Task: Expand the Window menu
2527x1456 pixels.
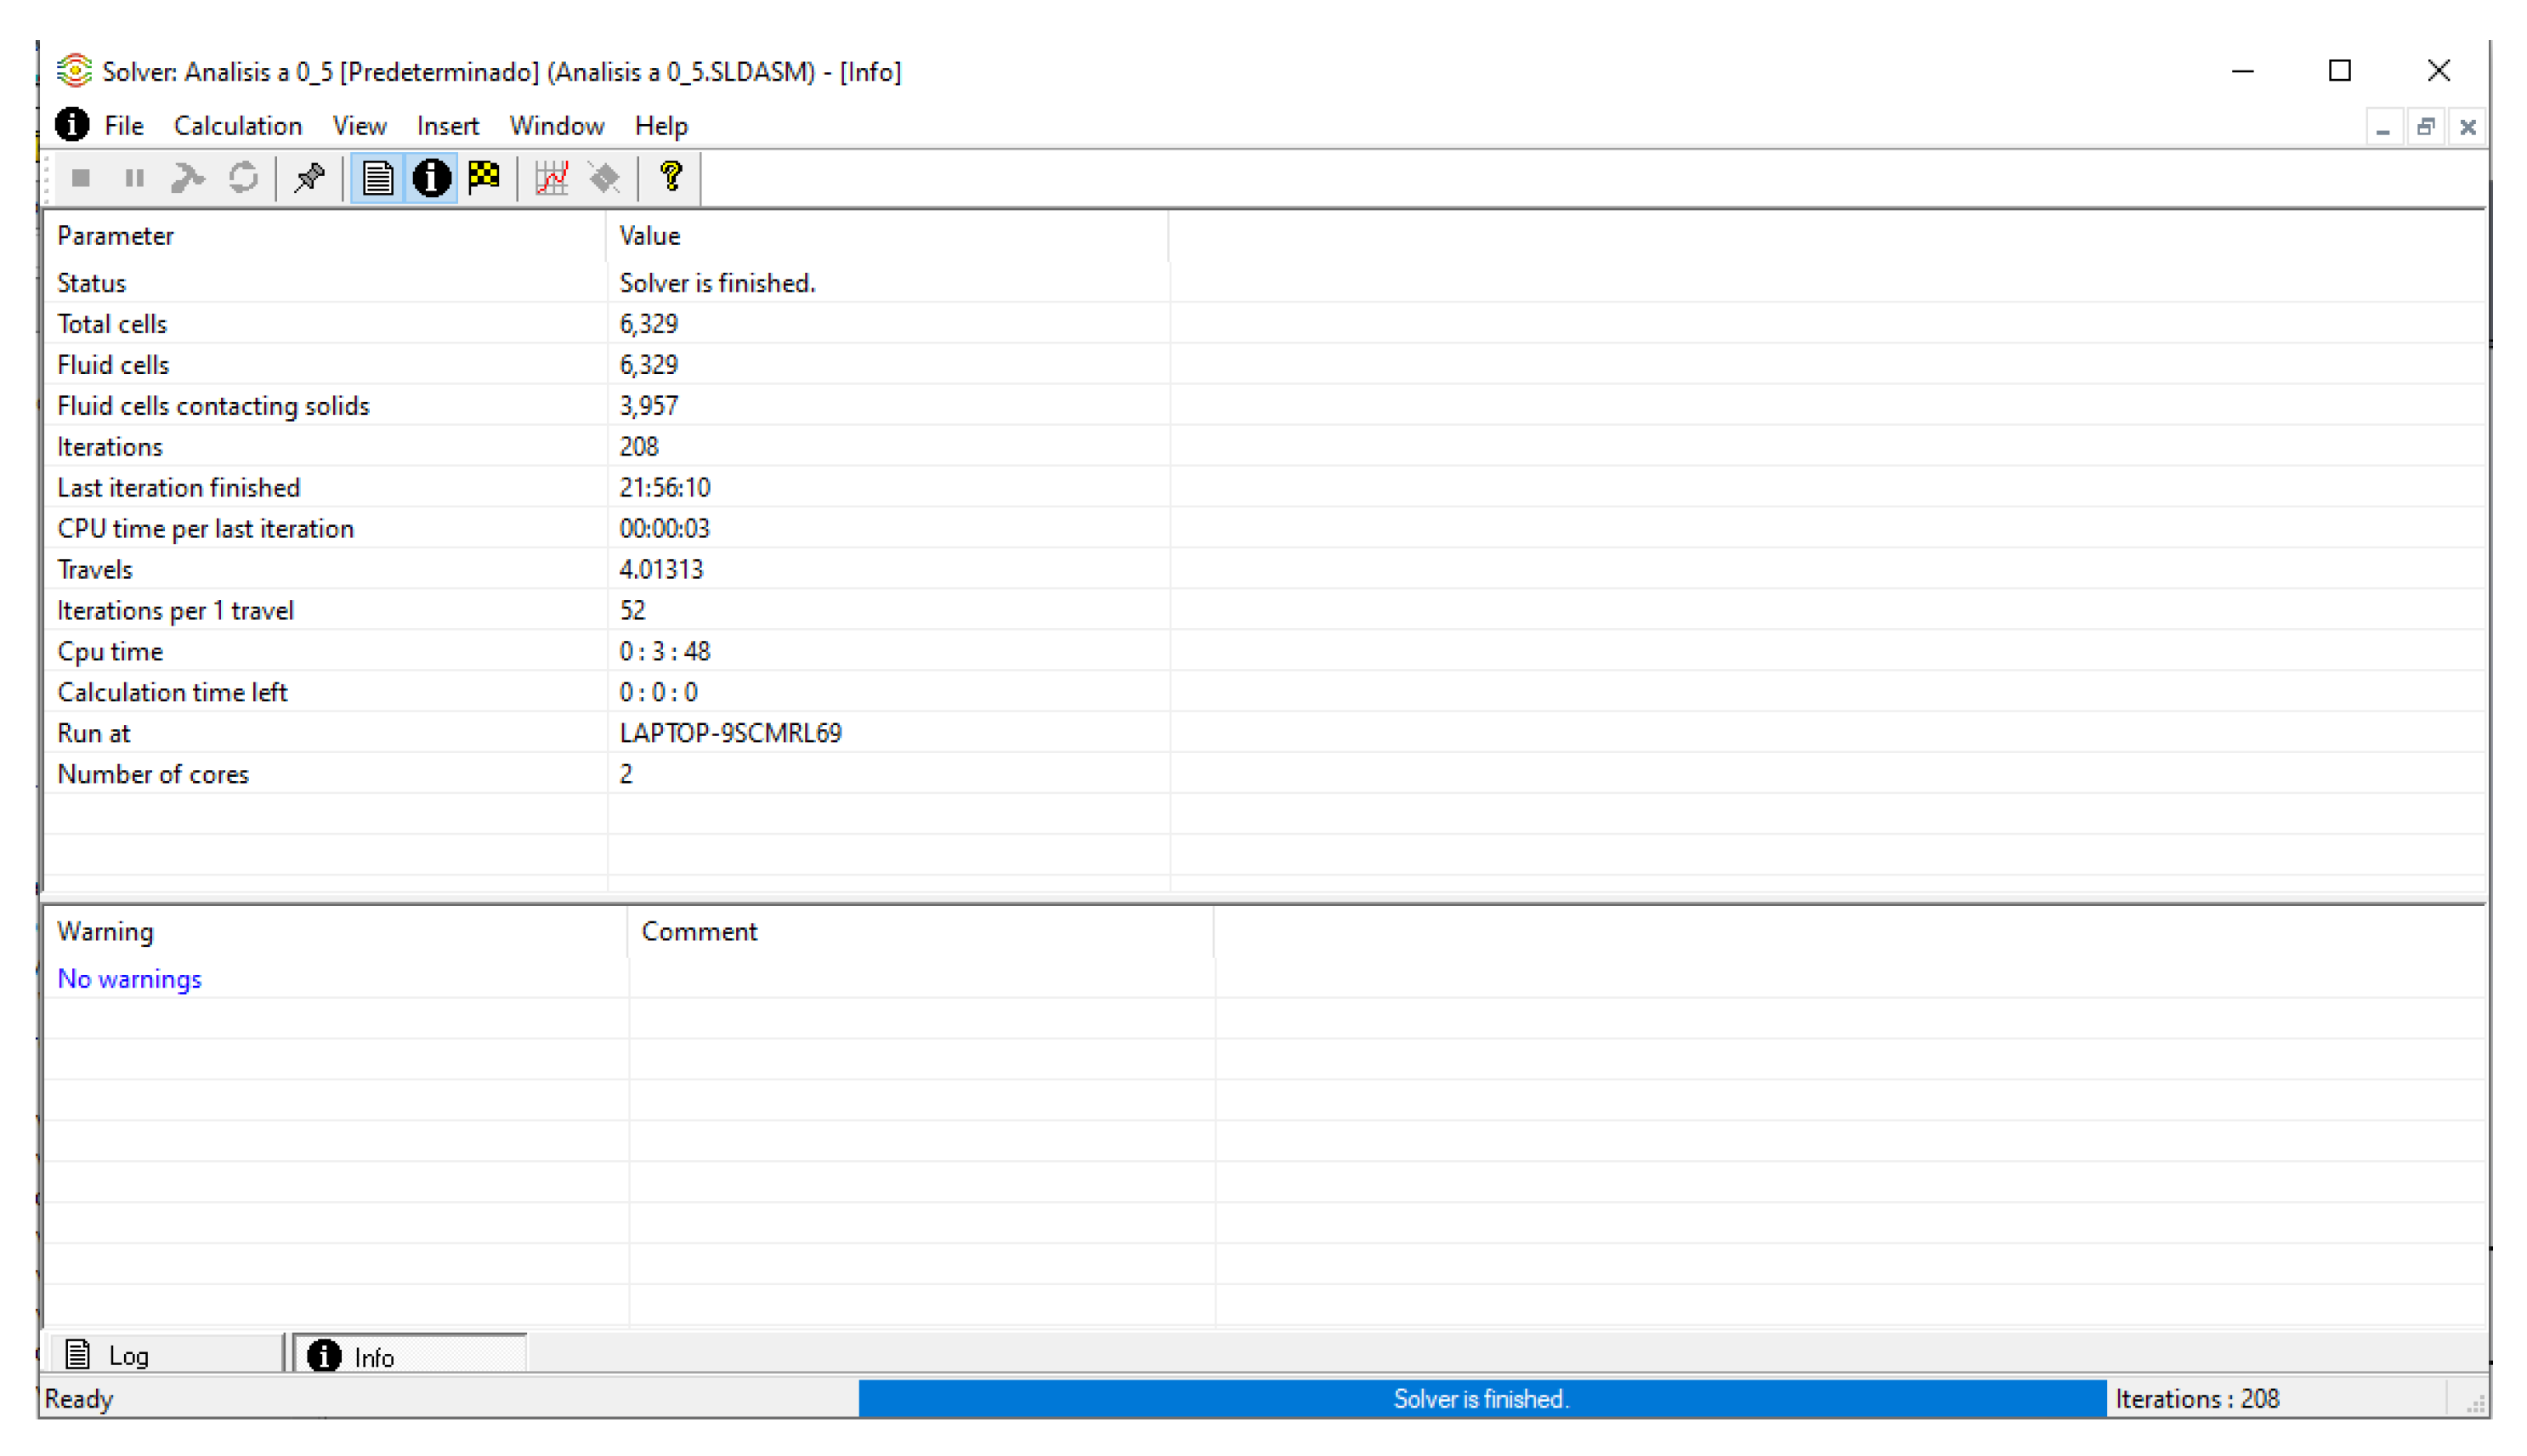Action: [556, 126]
